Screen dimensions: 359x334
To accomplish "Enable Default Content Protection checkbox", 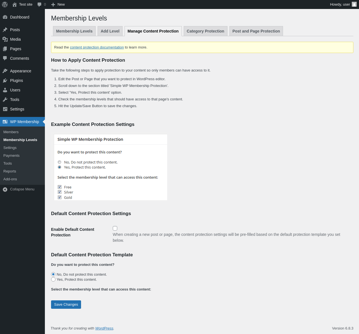I will point(115,228).
